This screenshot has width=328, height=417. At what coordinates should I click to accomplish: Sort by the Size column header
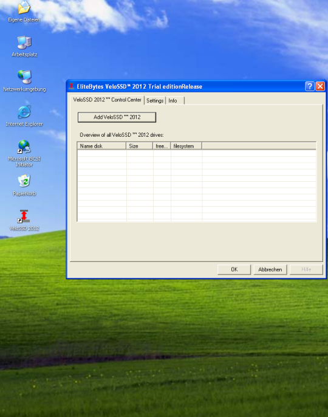point(140,146)
